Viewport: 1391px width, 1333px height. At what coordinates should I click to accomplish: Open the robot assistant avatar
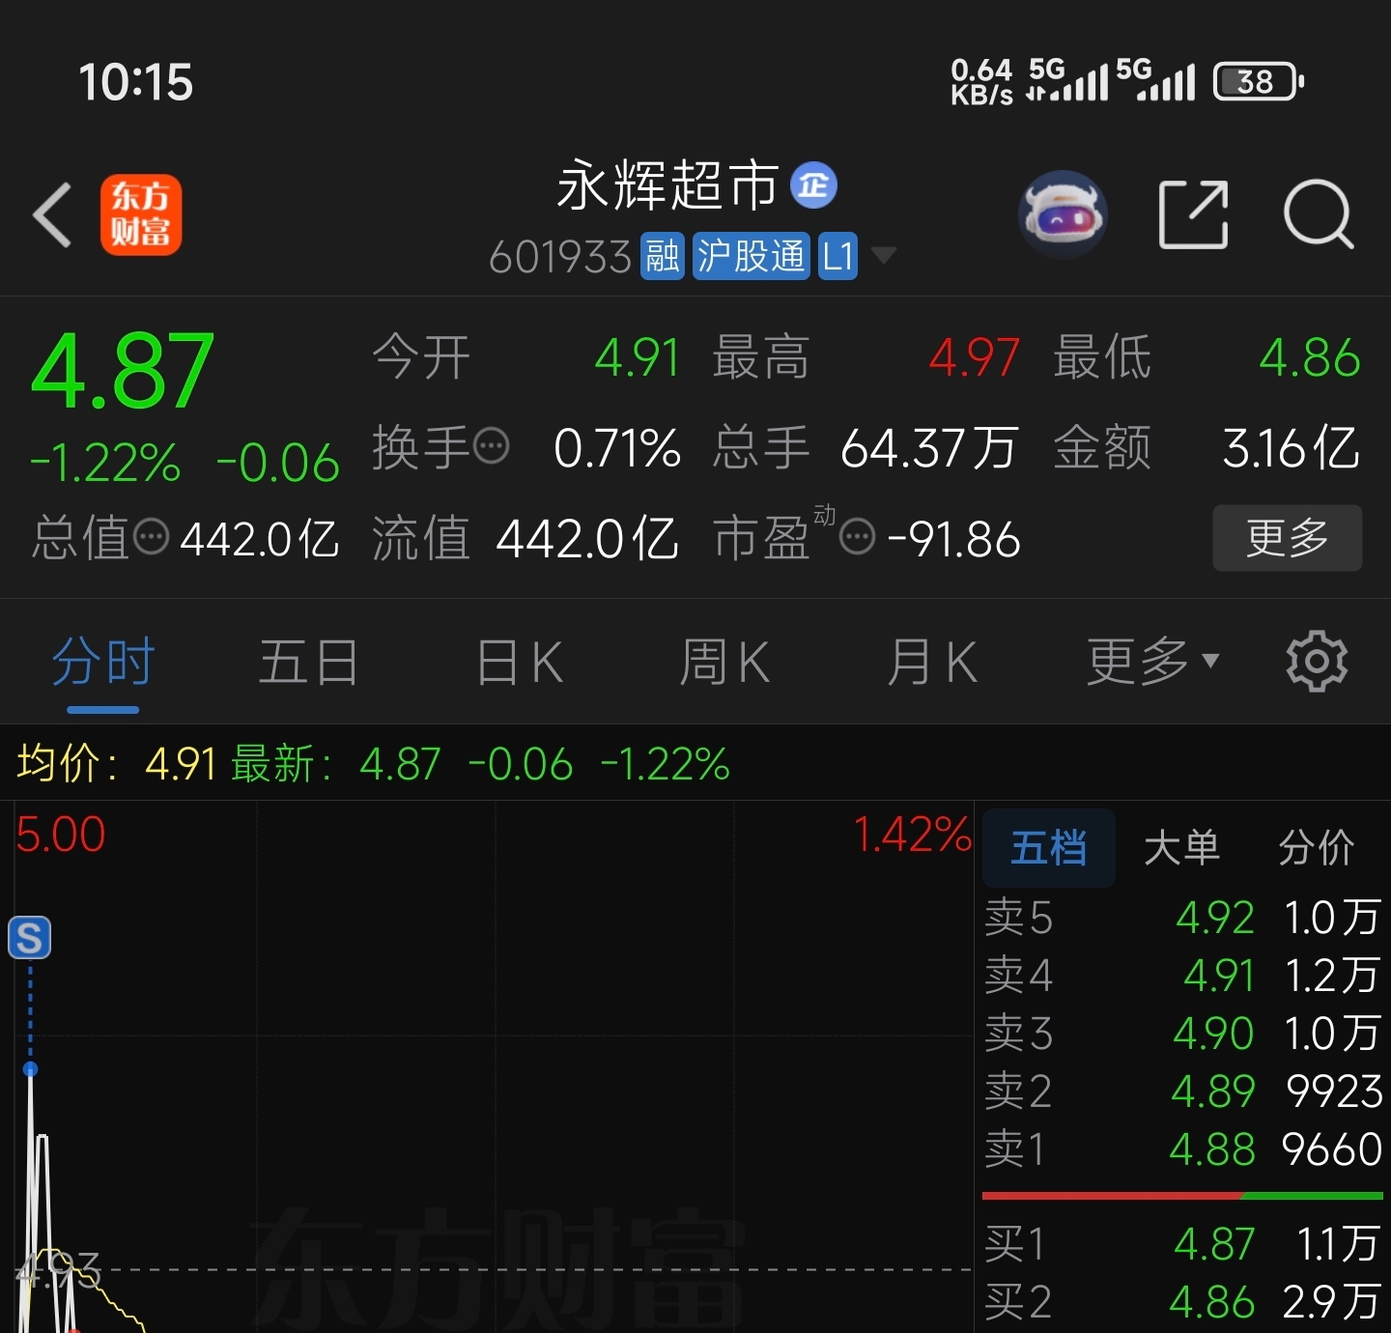click(x=1063, y=213)
